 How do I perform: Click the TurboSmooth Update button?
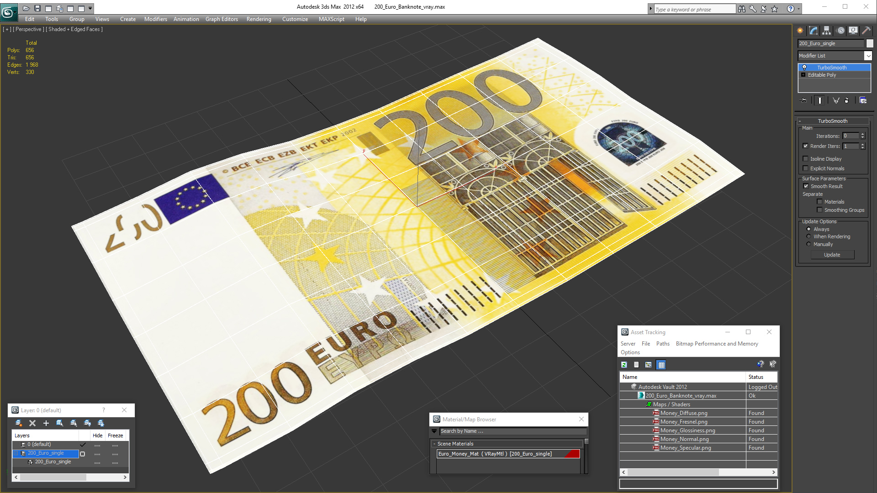coord(832,255)
